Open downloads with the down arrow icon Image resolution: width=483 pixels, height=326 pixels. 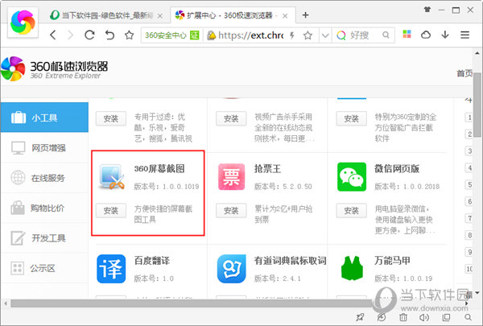click(445, 35)
